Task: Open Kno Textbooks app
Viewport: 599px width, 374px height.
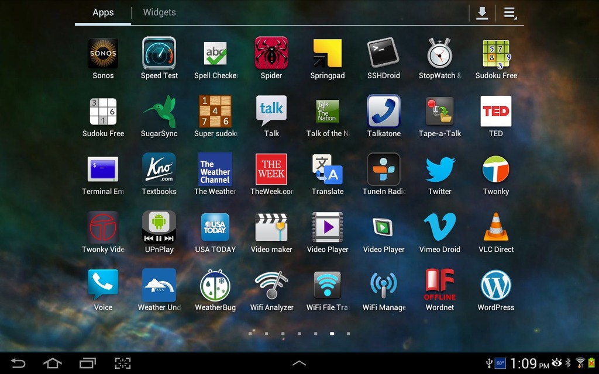Action: pyautogui.click(x=159, y=175)
